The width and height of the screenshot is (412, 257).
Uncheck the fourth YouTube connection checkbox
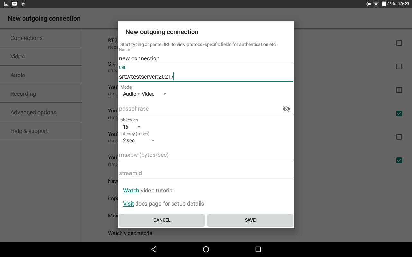[399, 160]
